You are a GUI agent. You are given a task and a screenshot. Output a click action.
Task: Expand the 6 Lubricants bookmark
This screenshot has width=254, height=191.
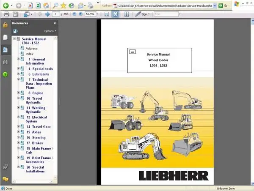point(18,74)
